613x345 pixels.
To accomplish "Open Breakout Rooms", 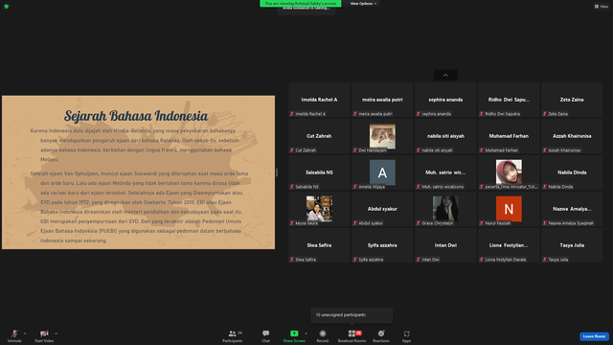I will coord(352,336).
